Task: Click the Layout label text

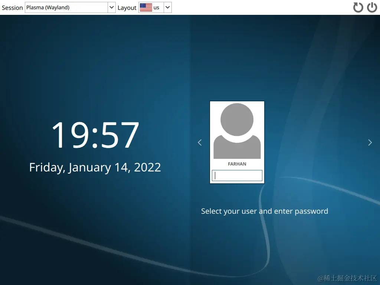Action: pyautogui.click(x=127, y=7)
